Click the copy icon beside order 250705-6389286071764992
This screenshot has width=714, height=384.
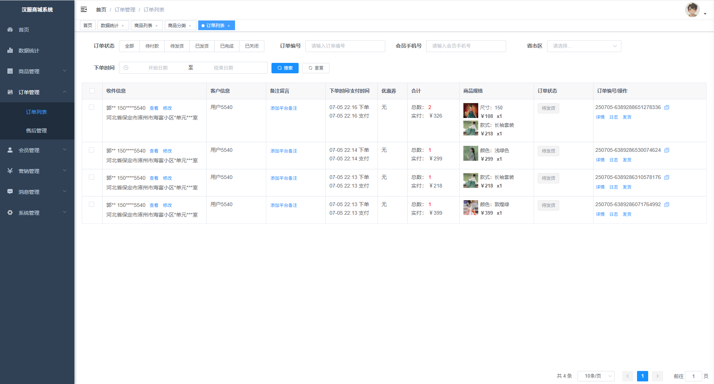(x=667, y=205)
